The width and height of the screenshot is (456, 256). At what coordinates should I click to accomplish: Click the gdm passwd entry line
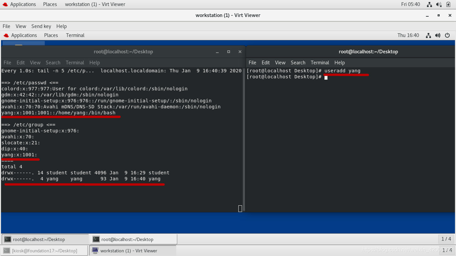[60, 95]
